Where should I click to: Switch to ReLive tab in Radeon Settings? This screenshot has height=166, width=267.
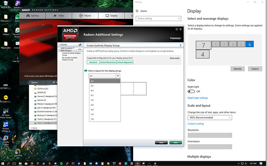coord(85,16)
